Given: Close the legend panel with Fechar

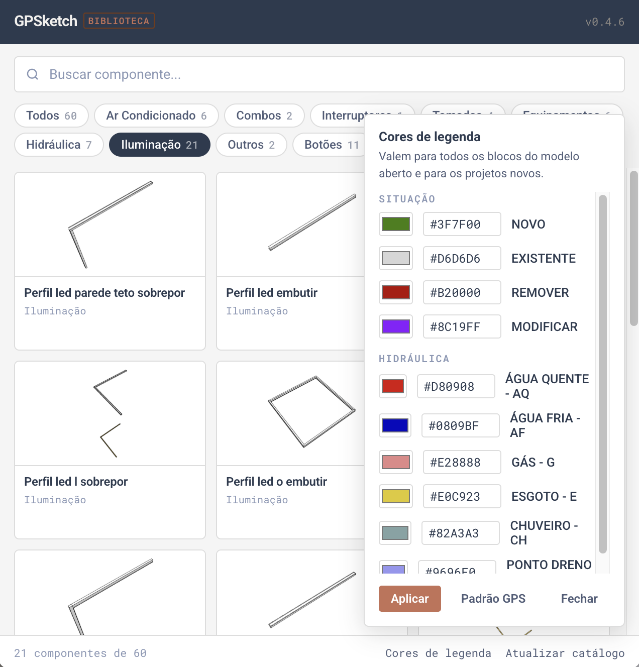Looking at the screenshot, I should 579,599.
